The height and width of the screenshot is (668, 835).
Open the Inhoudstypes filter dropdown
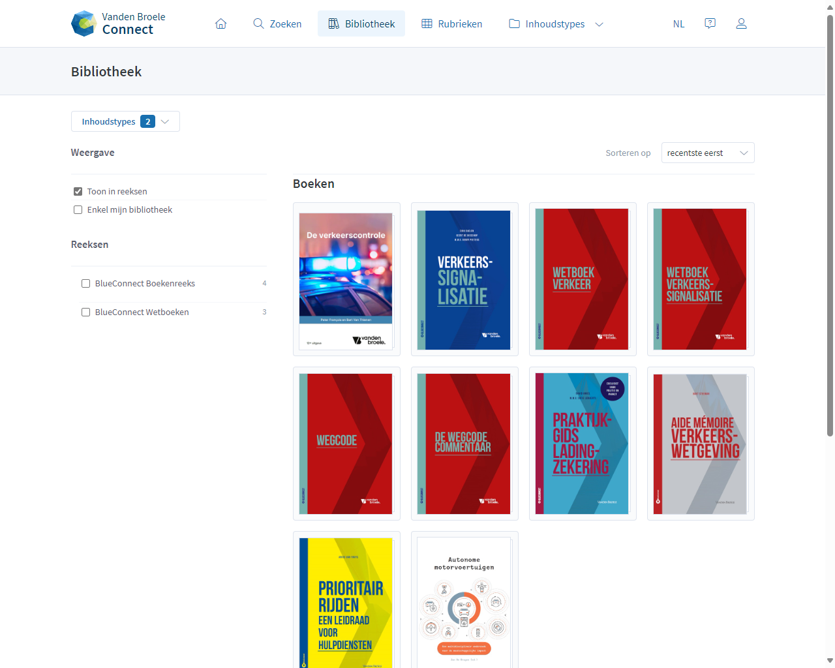click(125, 121)
